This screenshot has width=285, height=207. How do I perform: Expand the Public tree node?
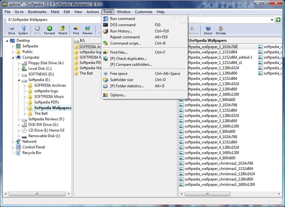[x=13, y=52]
